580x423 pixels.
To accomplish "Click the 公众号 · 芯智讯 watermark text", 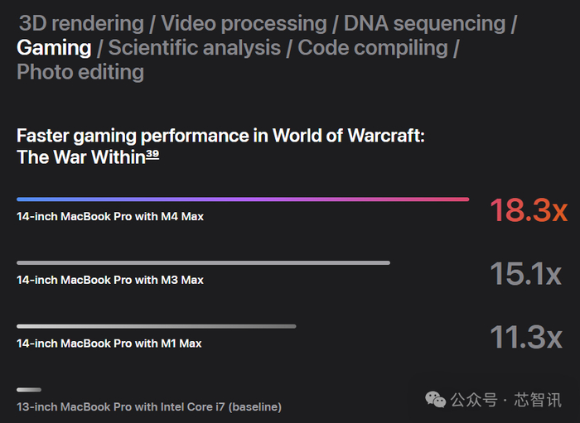I will (506, 401).
